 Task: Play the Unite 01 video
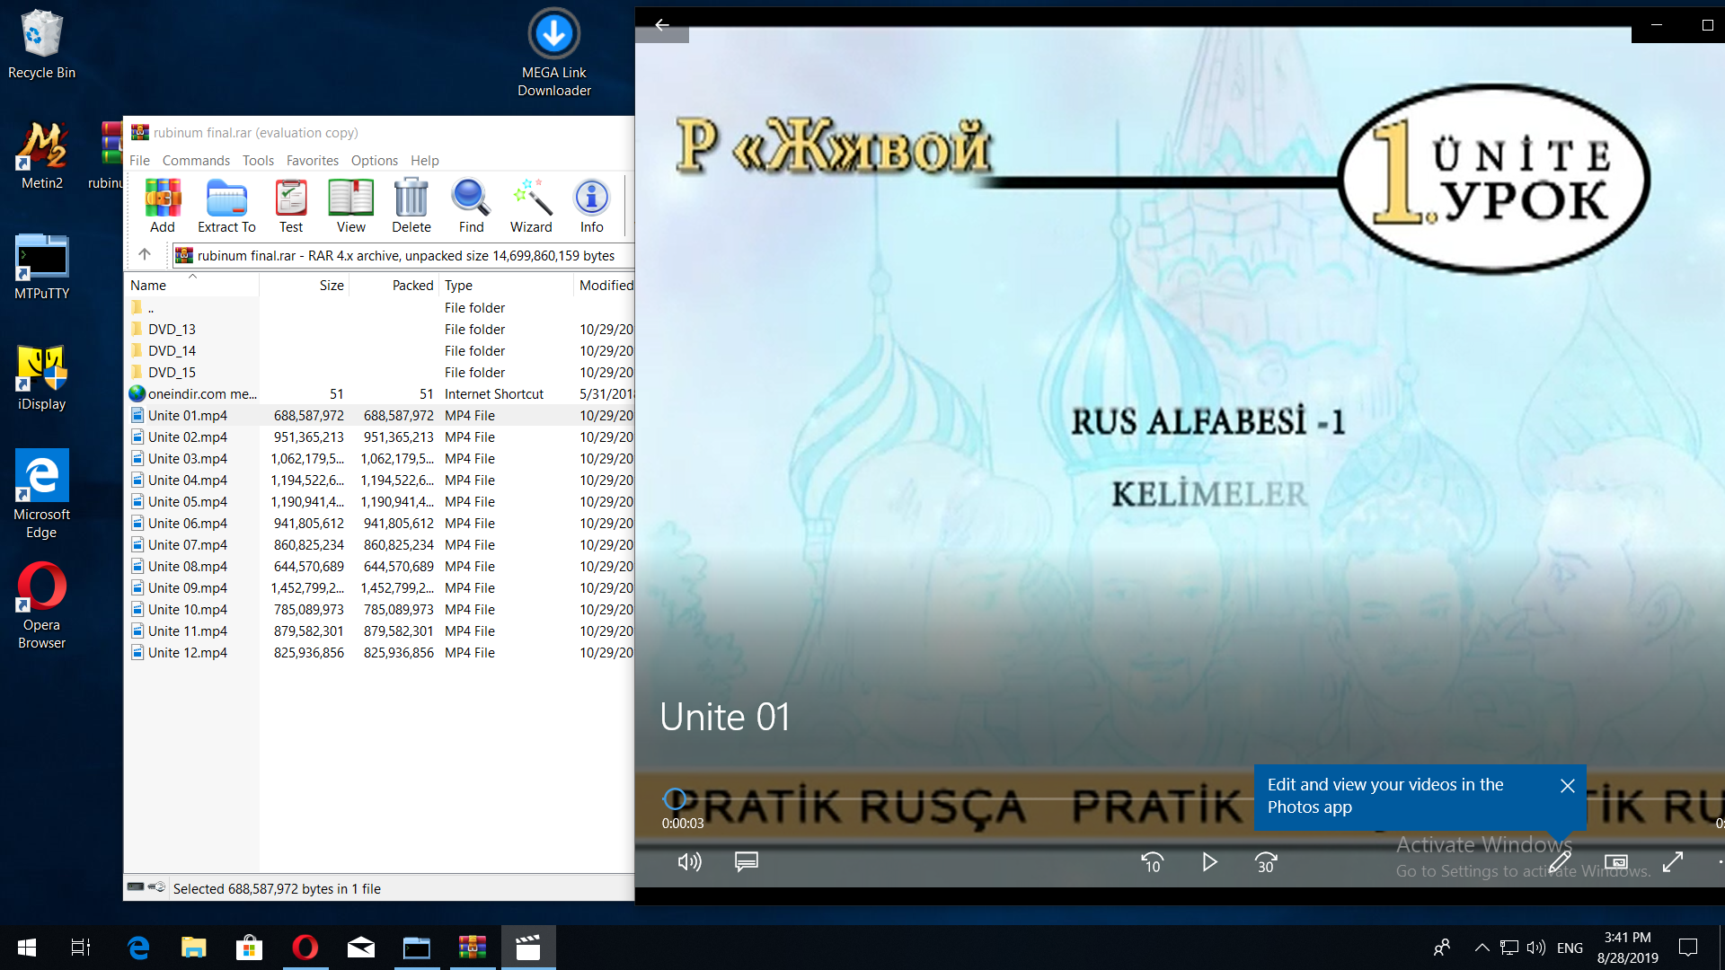1209,862
